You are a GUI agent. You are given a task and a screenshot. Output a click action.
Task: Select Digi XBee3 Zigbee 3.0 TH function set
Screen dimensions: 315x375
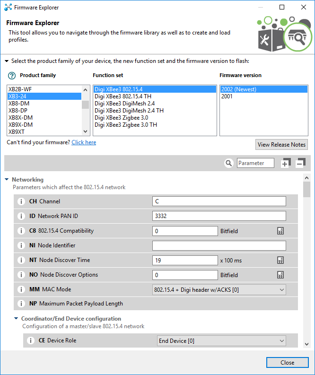coord(155,125)
